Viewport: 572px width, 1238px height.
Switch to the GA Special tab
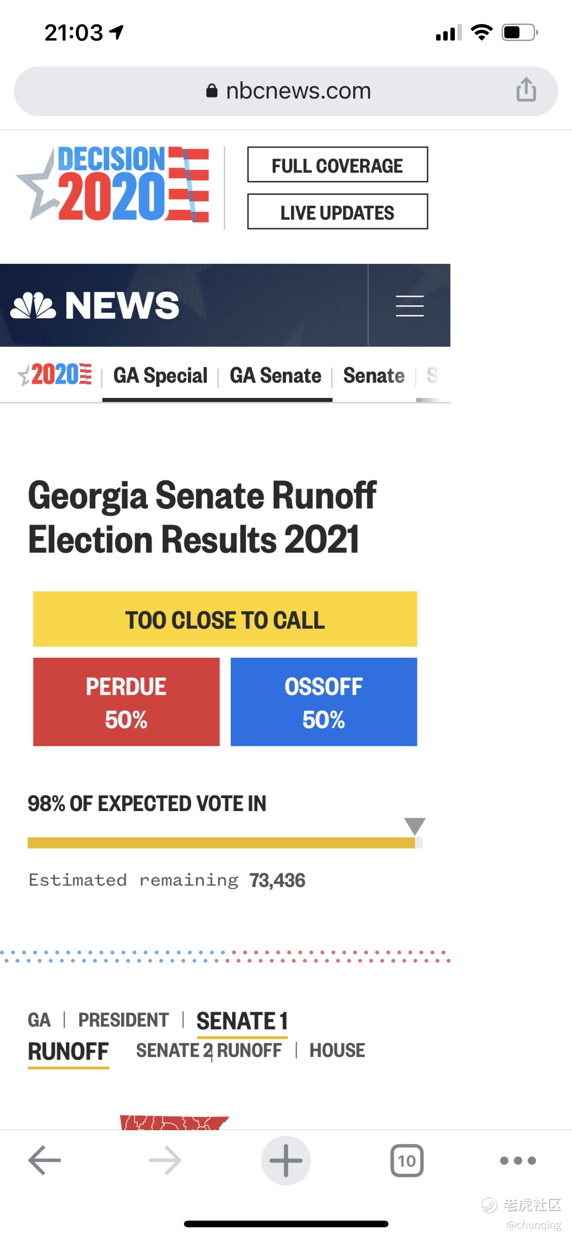[160, 375]
